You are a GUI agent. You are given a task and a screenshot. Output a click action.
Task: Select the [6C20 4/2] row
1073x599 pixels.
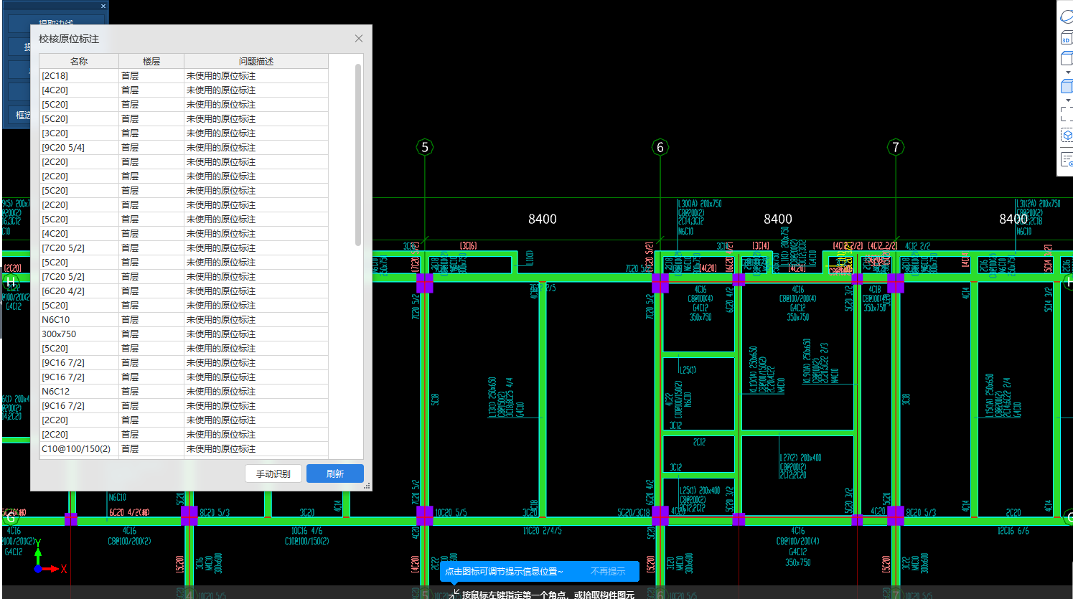click(x=184, y=291)
